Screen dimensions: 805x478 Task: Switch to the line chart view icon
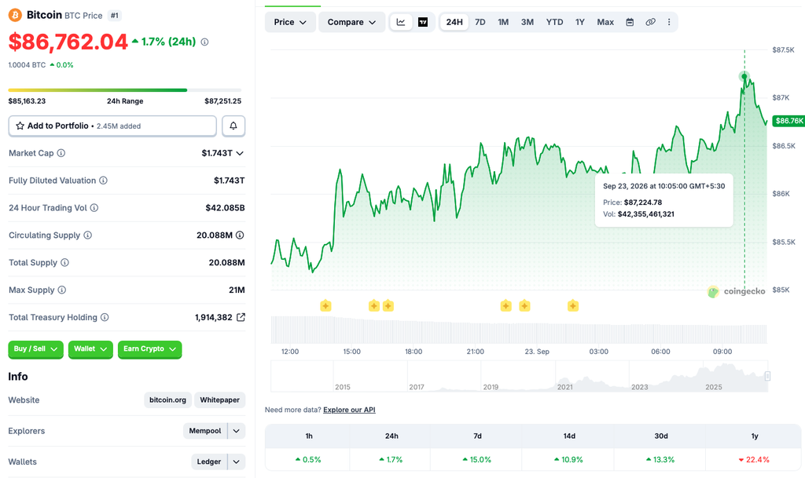pyautogui.click(x=401, y=22)
